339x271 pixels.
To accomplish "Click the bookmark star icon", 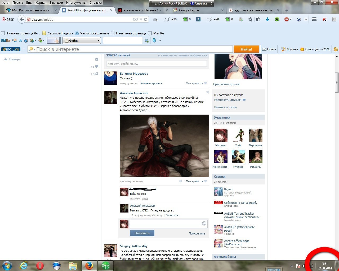I will coord(250,19).
